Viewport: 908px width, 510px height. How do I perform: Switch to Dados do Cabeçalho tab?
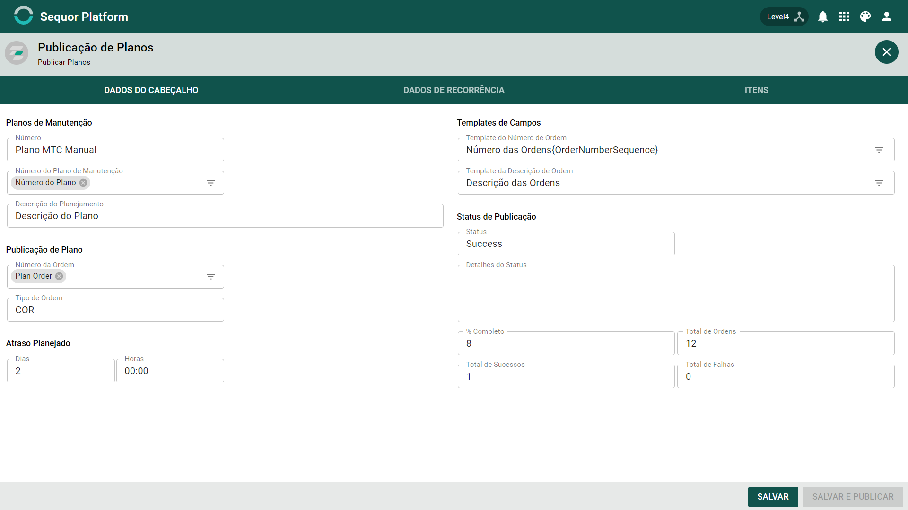tap(151, 90)
